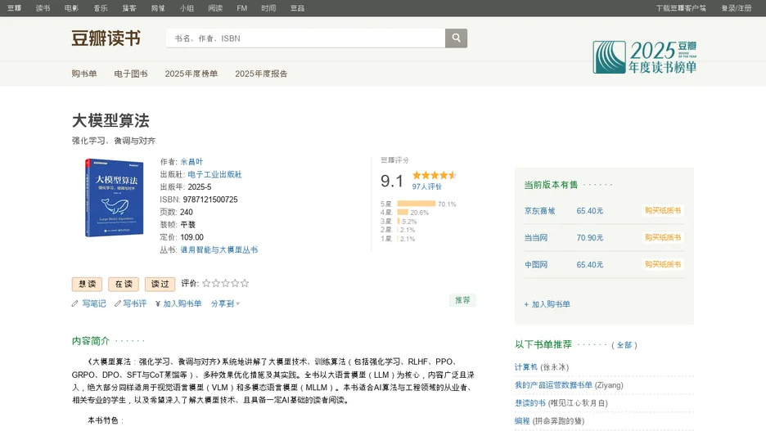The image size is (766, 431).
Task: Open book list 计算机
Action: click(x=525, y=367)
